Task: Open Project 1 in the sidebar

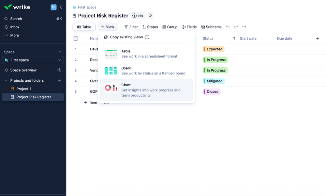Action: click(24, 89)
